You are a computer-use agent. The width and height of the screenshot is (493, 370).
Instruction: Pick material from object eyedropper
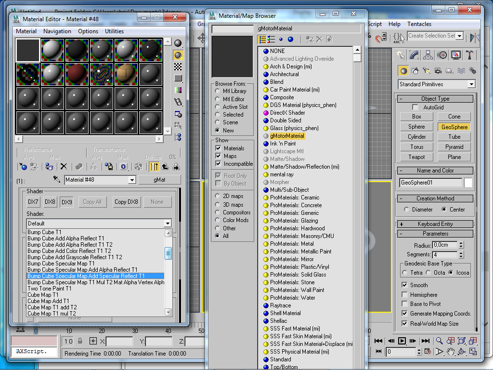57,179
